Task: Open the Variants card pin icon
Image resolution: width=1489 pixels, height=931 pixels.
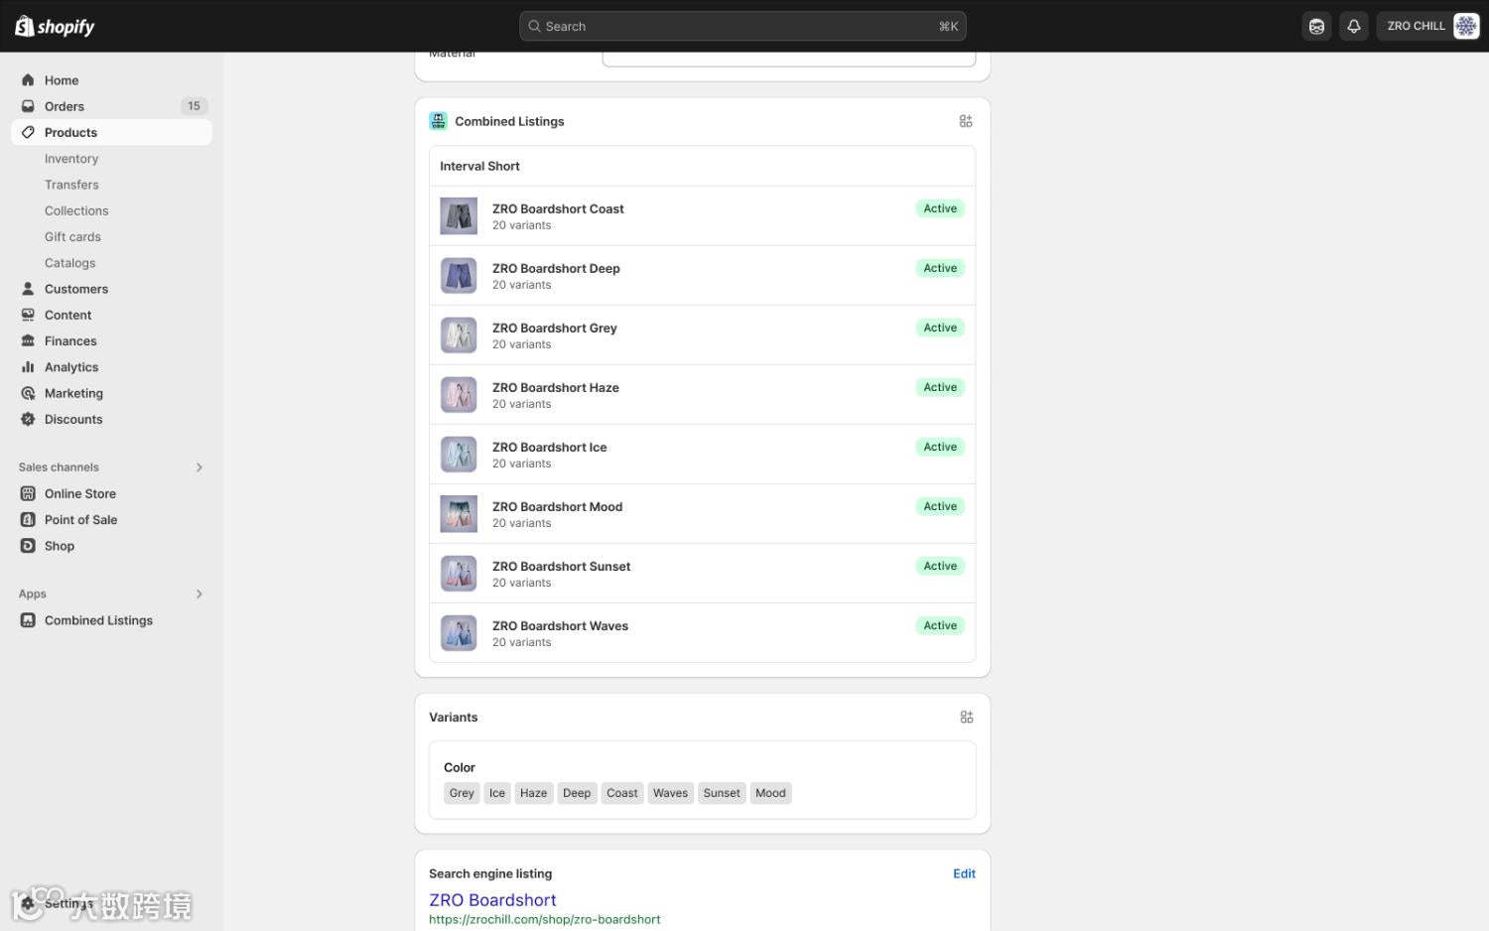Action: [x=966, y=717]
